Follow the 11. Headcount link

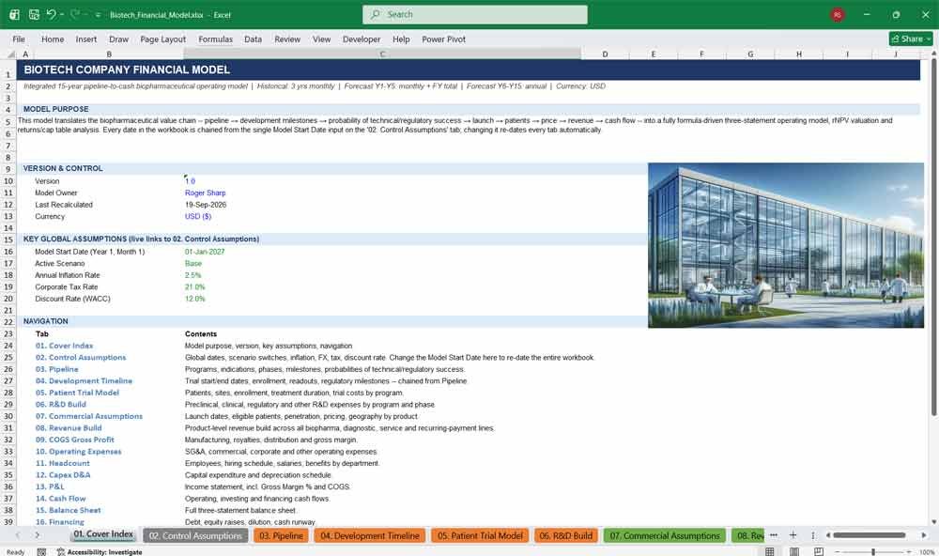(x=62, y=463)
